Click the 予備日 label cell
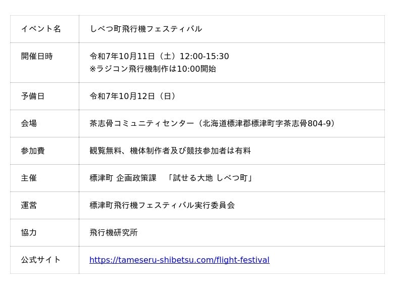 [33, 96]
